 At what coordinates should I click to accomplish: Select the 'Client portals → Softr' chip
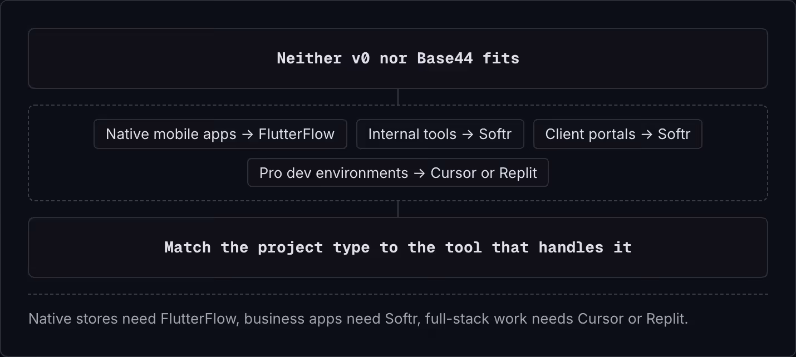618,134
